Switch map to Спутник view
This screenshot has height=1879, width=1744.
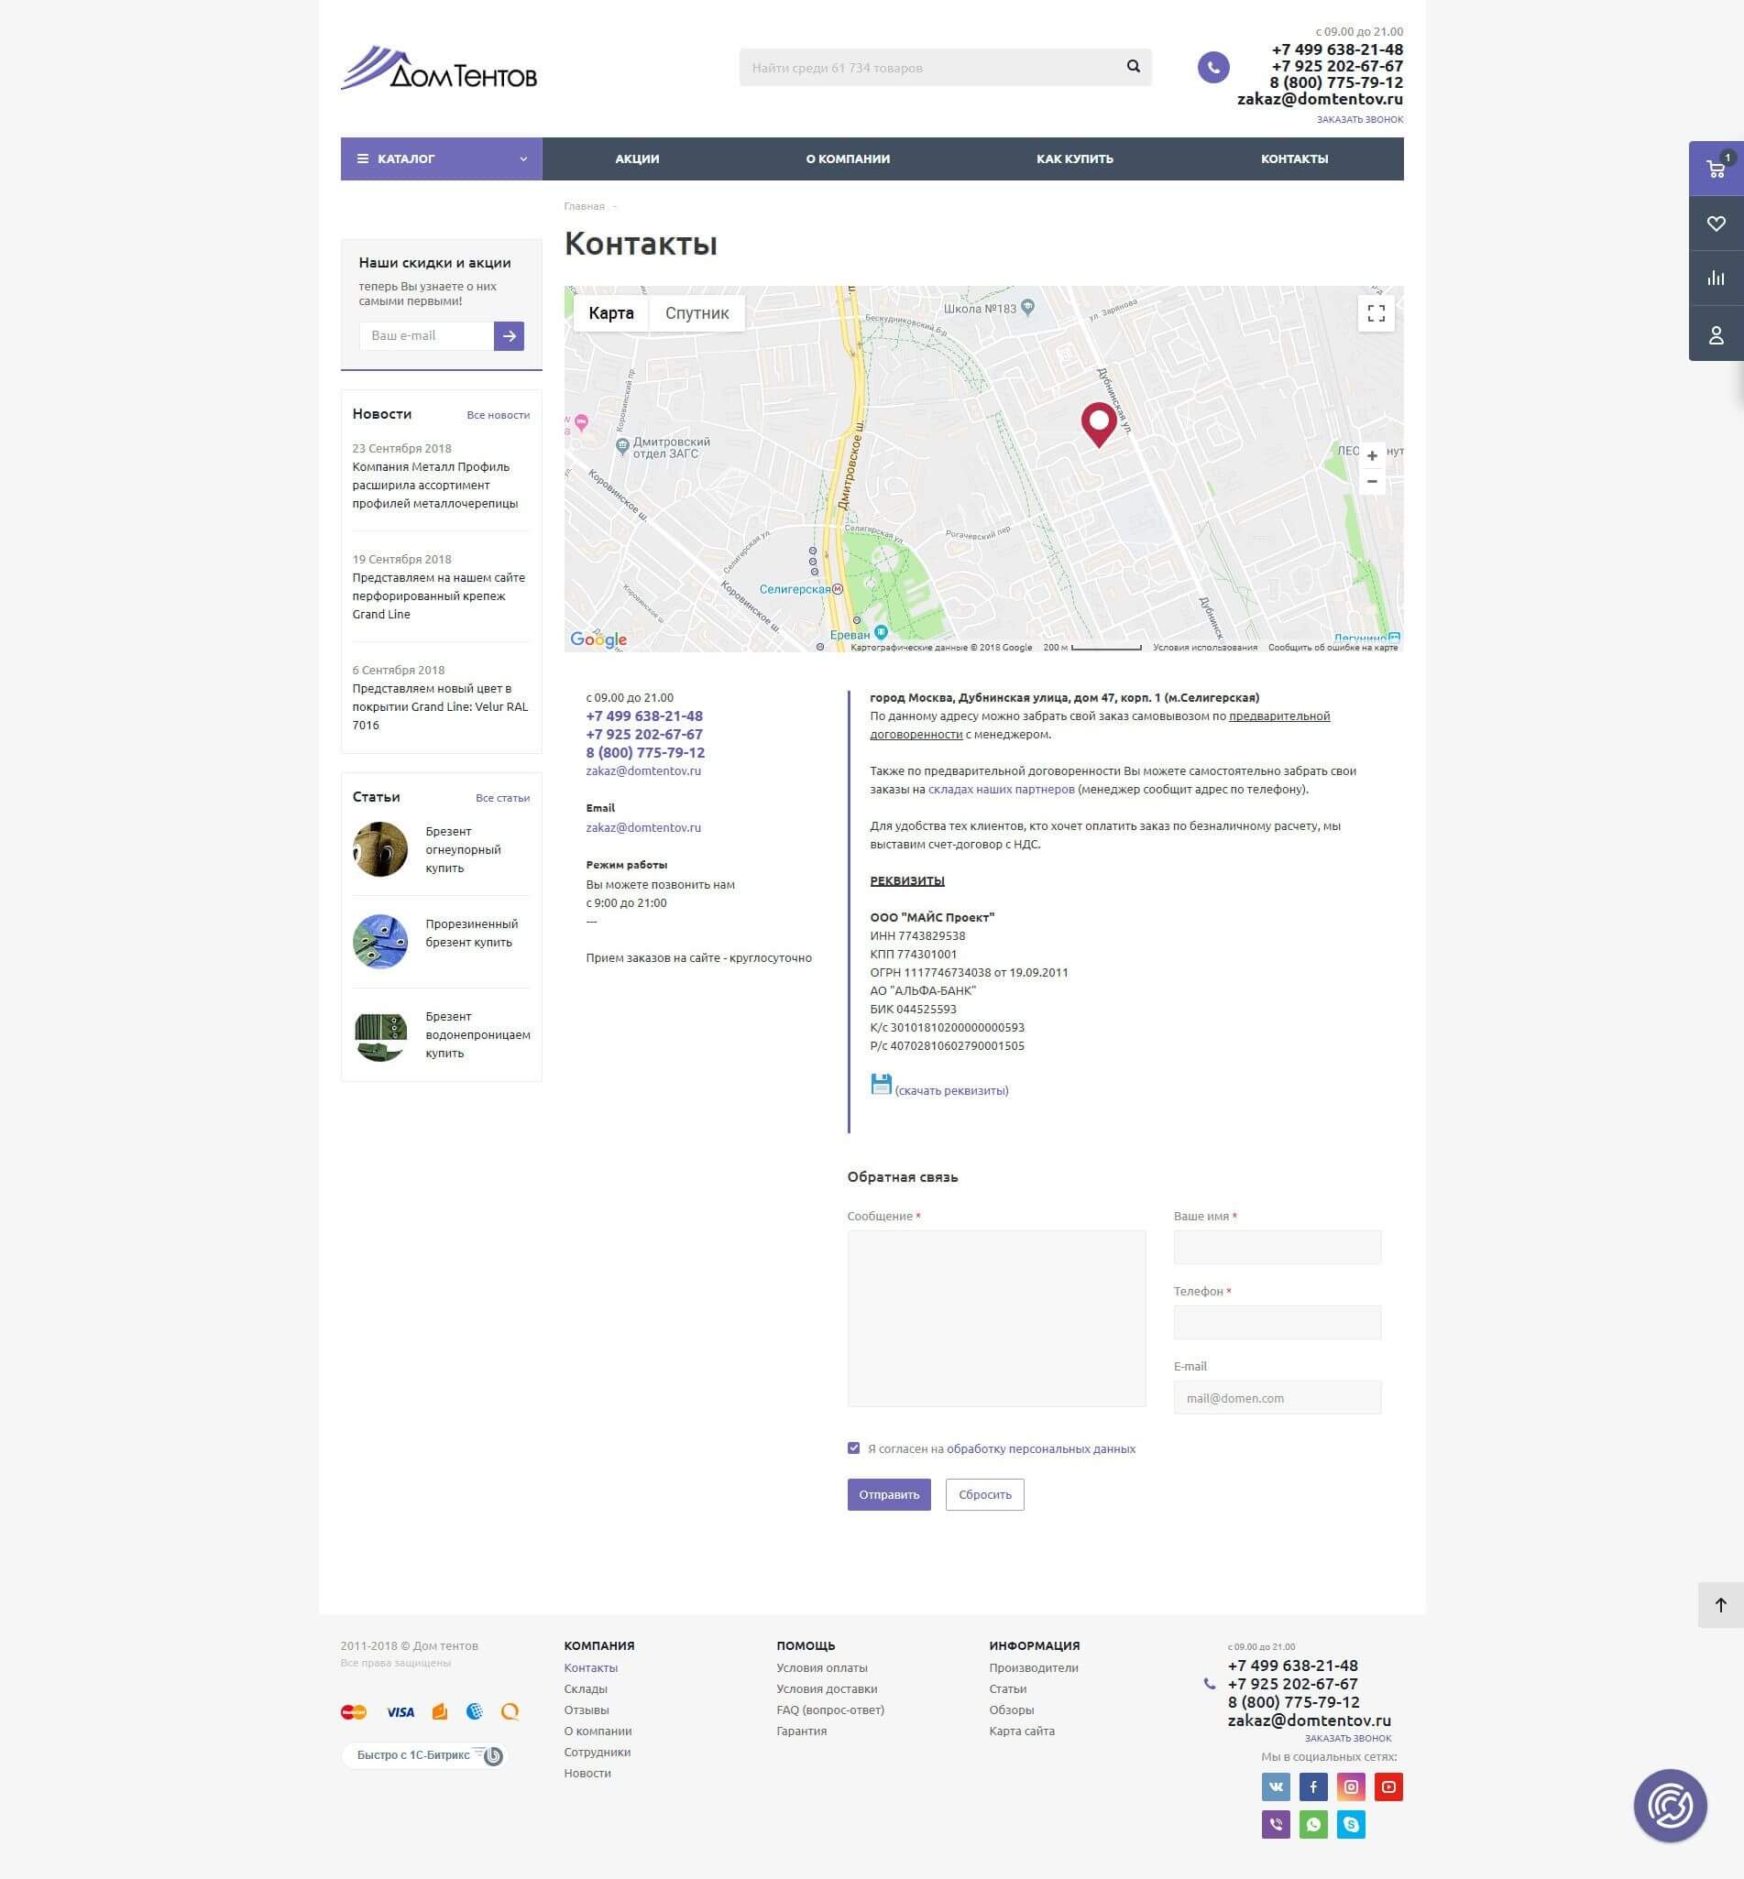tap(697, 313)
